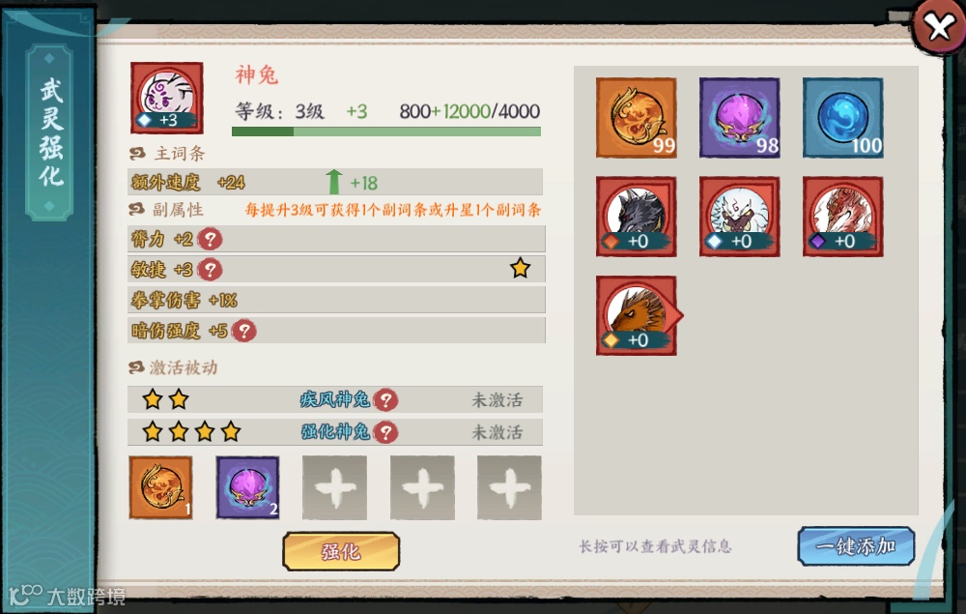The image size is (966, 614).
Task: Show info for 疾风神兔 passive skill
Action: [385, 400]
